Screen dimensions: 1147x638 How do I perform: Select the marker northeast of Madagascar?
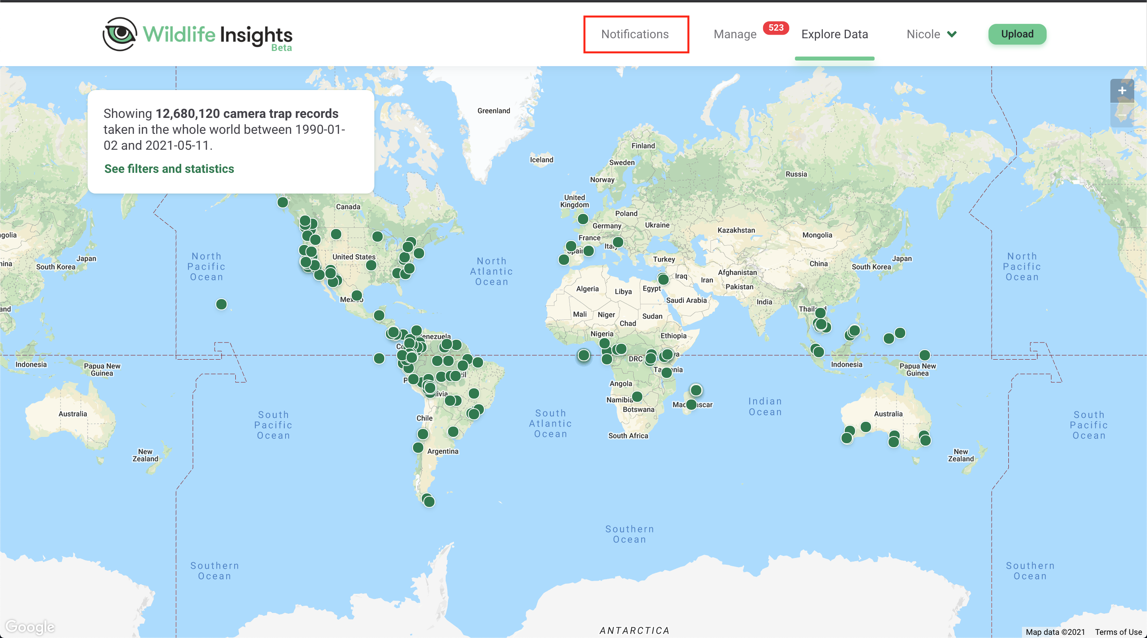pos(696,390)
